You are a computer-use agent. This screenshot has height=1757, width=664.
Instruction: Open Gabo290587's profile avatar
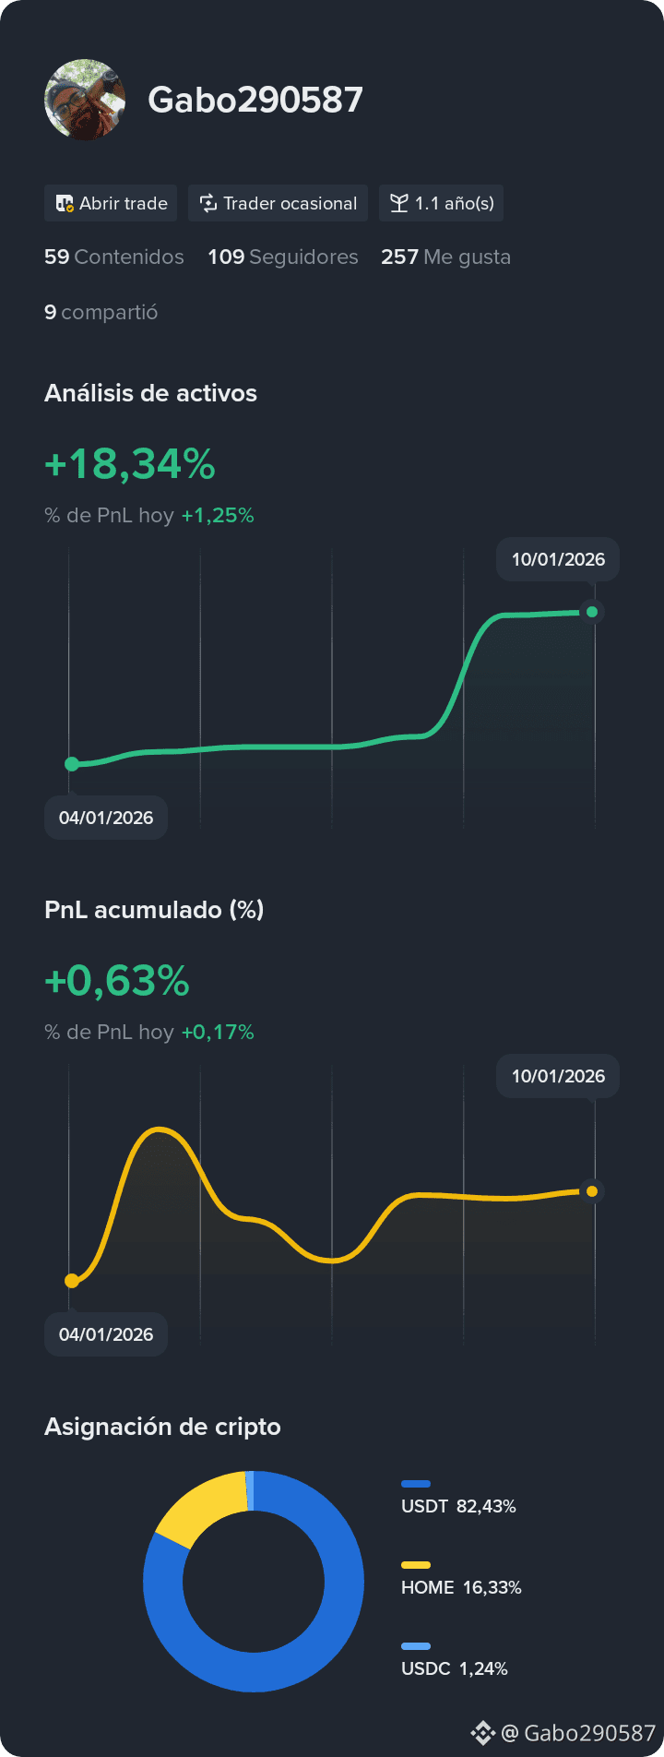click(85, 100)
